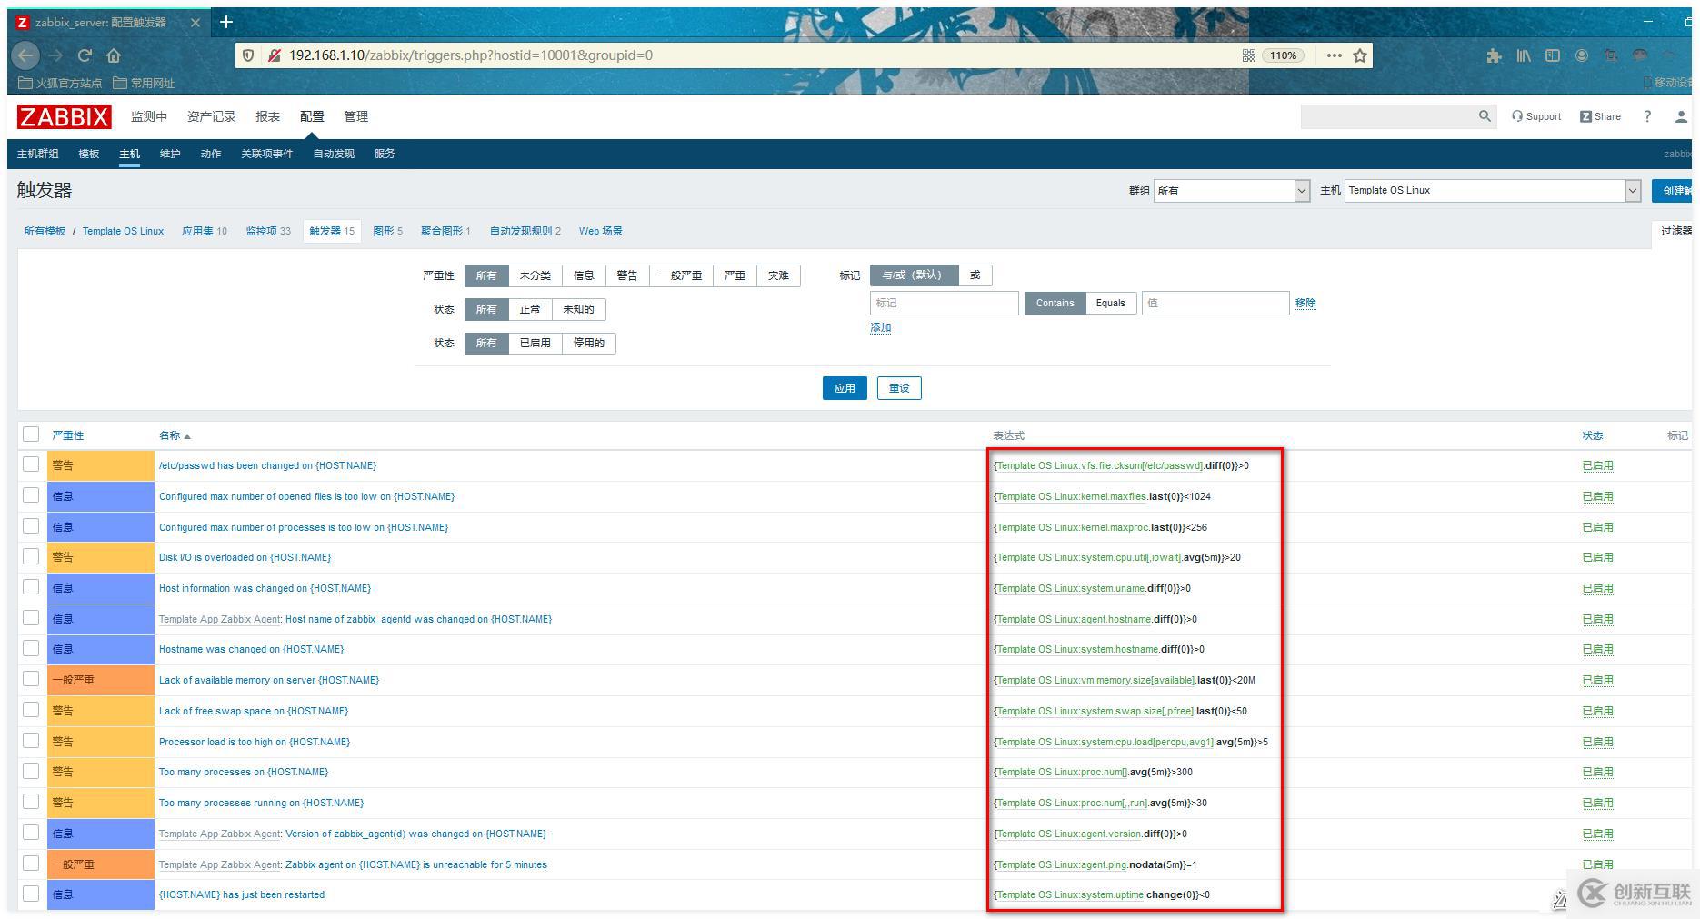
Task: Select checkbox for Disk I/O is overloaded row
Action: click(31, 556)
